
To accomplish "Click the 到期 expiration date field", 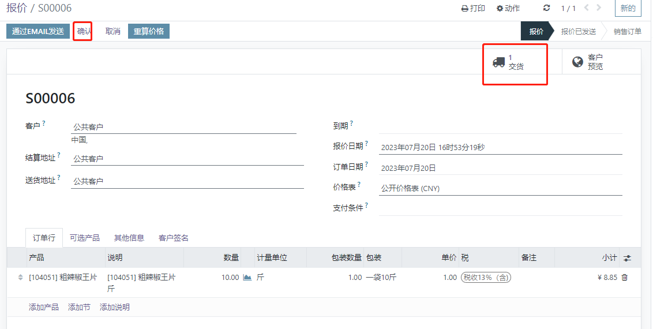I will pyautogui.click(x=500, y=126).
